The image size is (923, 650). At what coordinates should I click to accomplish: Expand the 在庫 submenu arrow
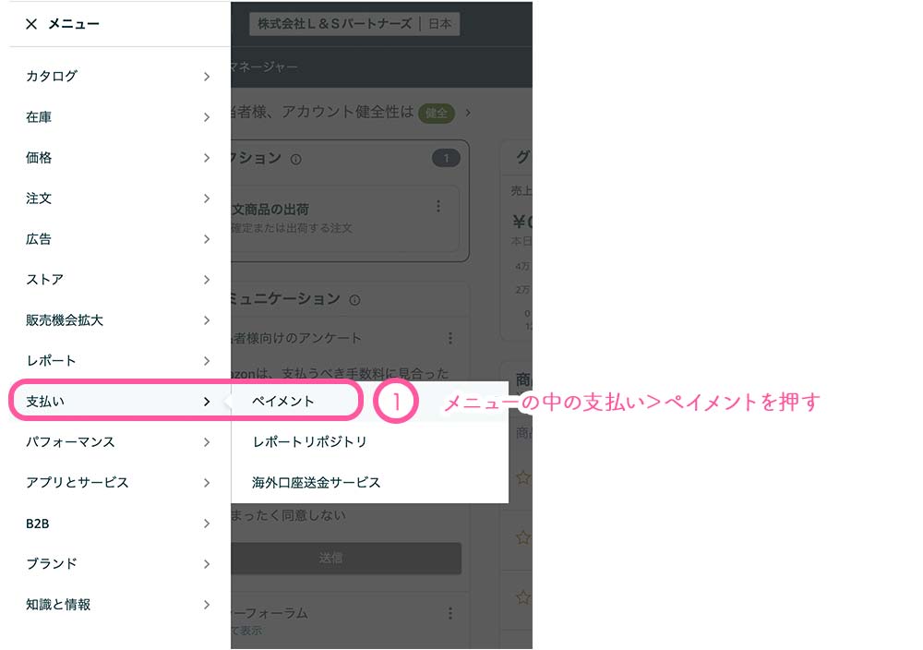tap(207, 117)
